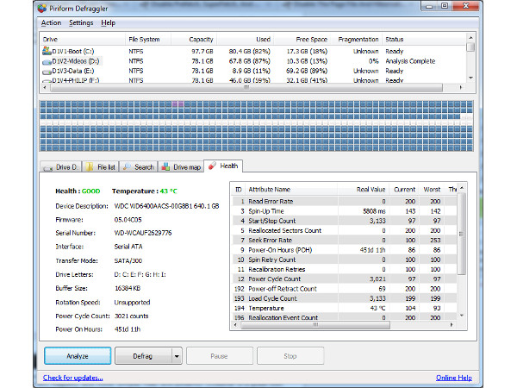
Task: Open the Check for updates link
Action: click(x=73, y=378)
